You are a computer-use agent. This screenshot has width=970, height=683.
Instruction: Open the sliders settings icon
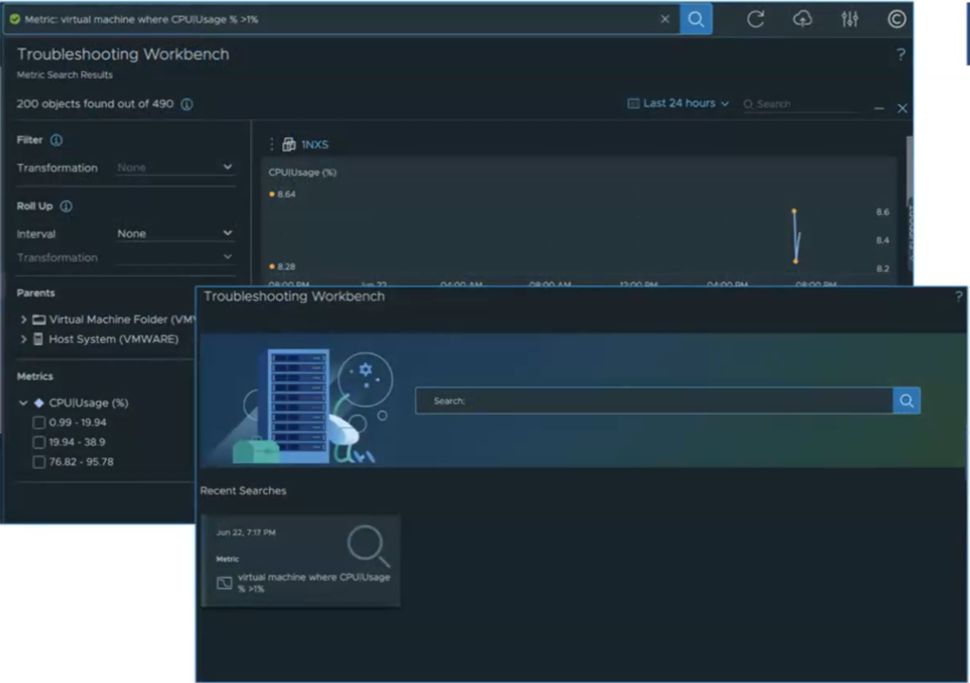point(850,19)
